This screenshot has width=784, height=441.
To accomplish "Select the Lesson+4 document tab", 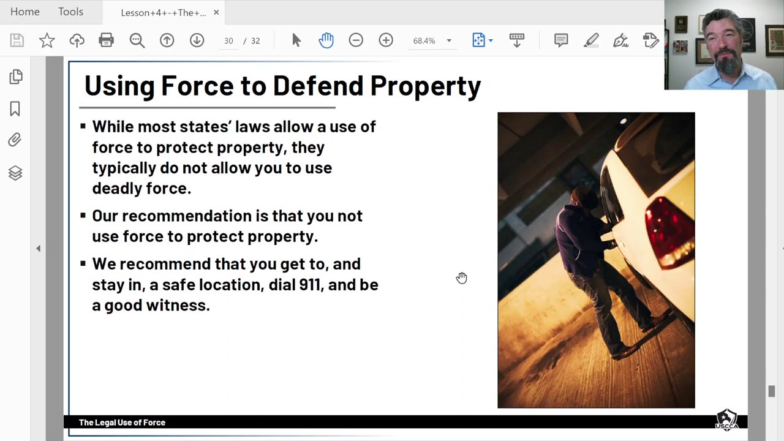I will point(163,12).
